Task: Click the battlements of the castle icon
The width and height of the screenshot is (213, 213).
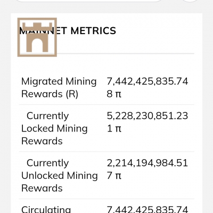Action: 37,26
